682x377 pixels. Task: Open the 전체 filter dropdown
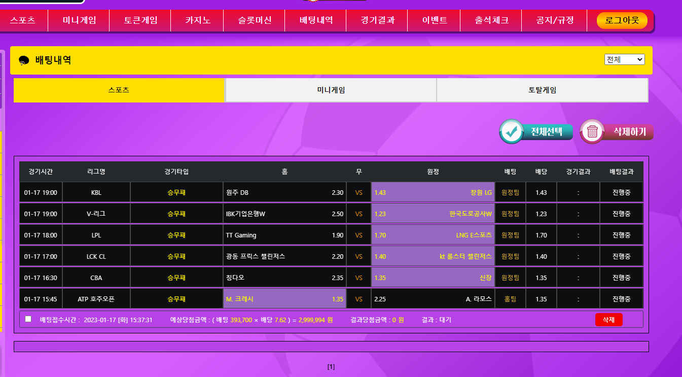coord(624,59)
